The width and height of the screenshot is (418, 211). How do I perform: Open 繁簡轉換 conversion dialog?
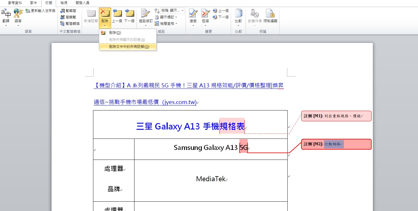coord(70,24)
